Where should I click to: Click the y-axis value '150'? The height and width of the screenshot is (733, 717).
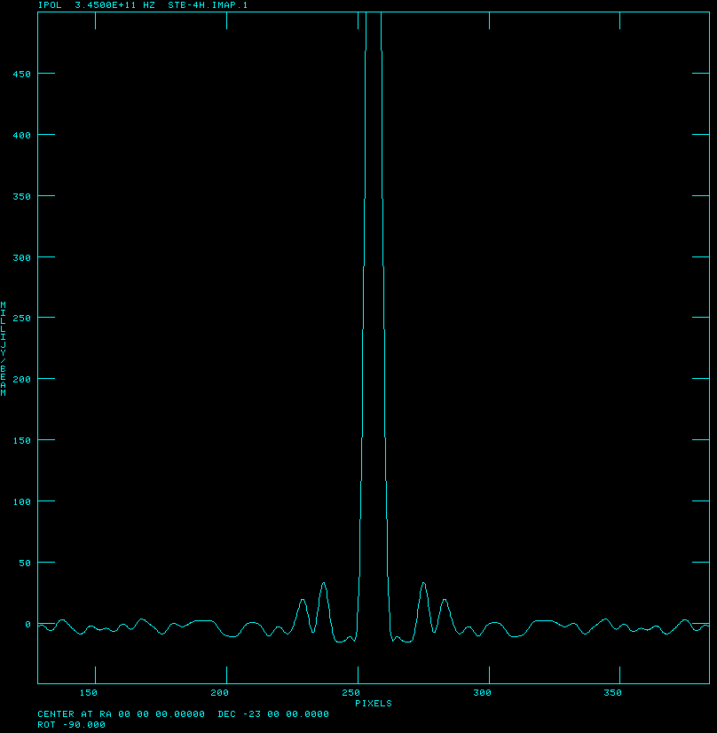[21, 441]
